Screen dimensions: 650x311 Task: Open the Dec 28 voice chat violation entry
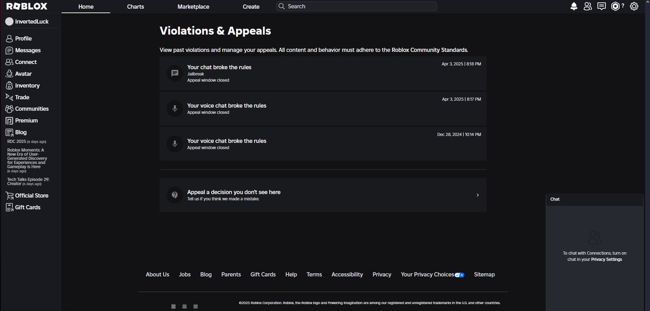[x=323, y=144]
